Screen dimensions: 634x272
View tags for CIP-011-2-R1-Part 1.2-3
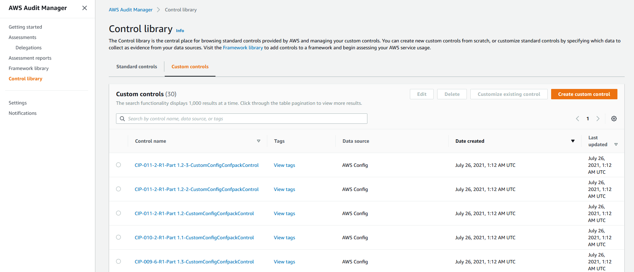285,165
